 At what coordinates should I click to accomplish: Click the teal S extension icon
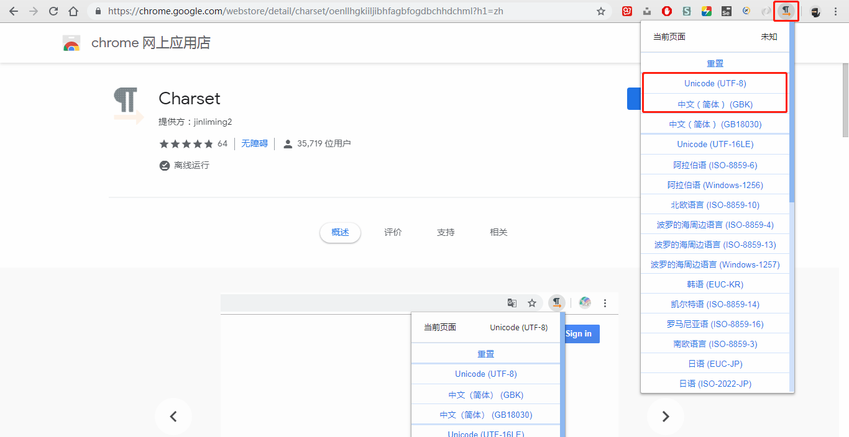[687, 11]
